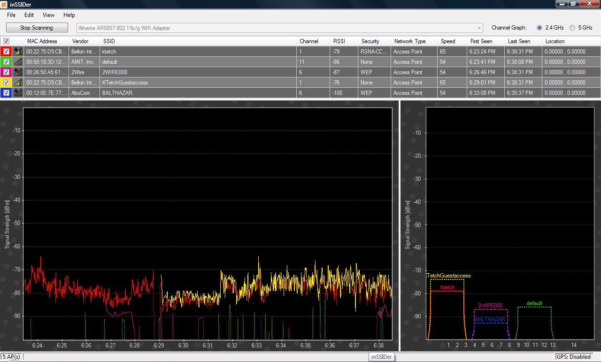
Task: Uncheck the blue BALTHAZAR network checkbox
Action: point(6,93)
